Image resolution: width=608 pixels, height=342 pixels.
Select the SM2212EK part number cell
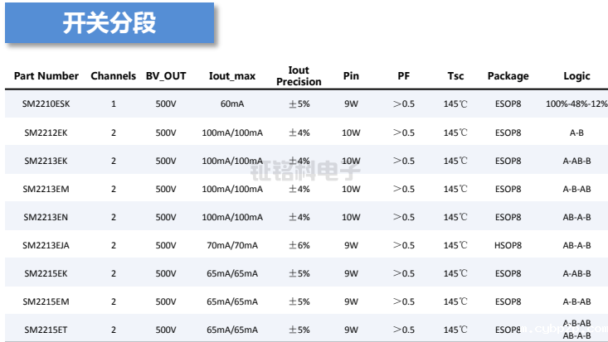pos(46,132)
